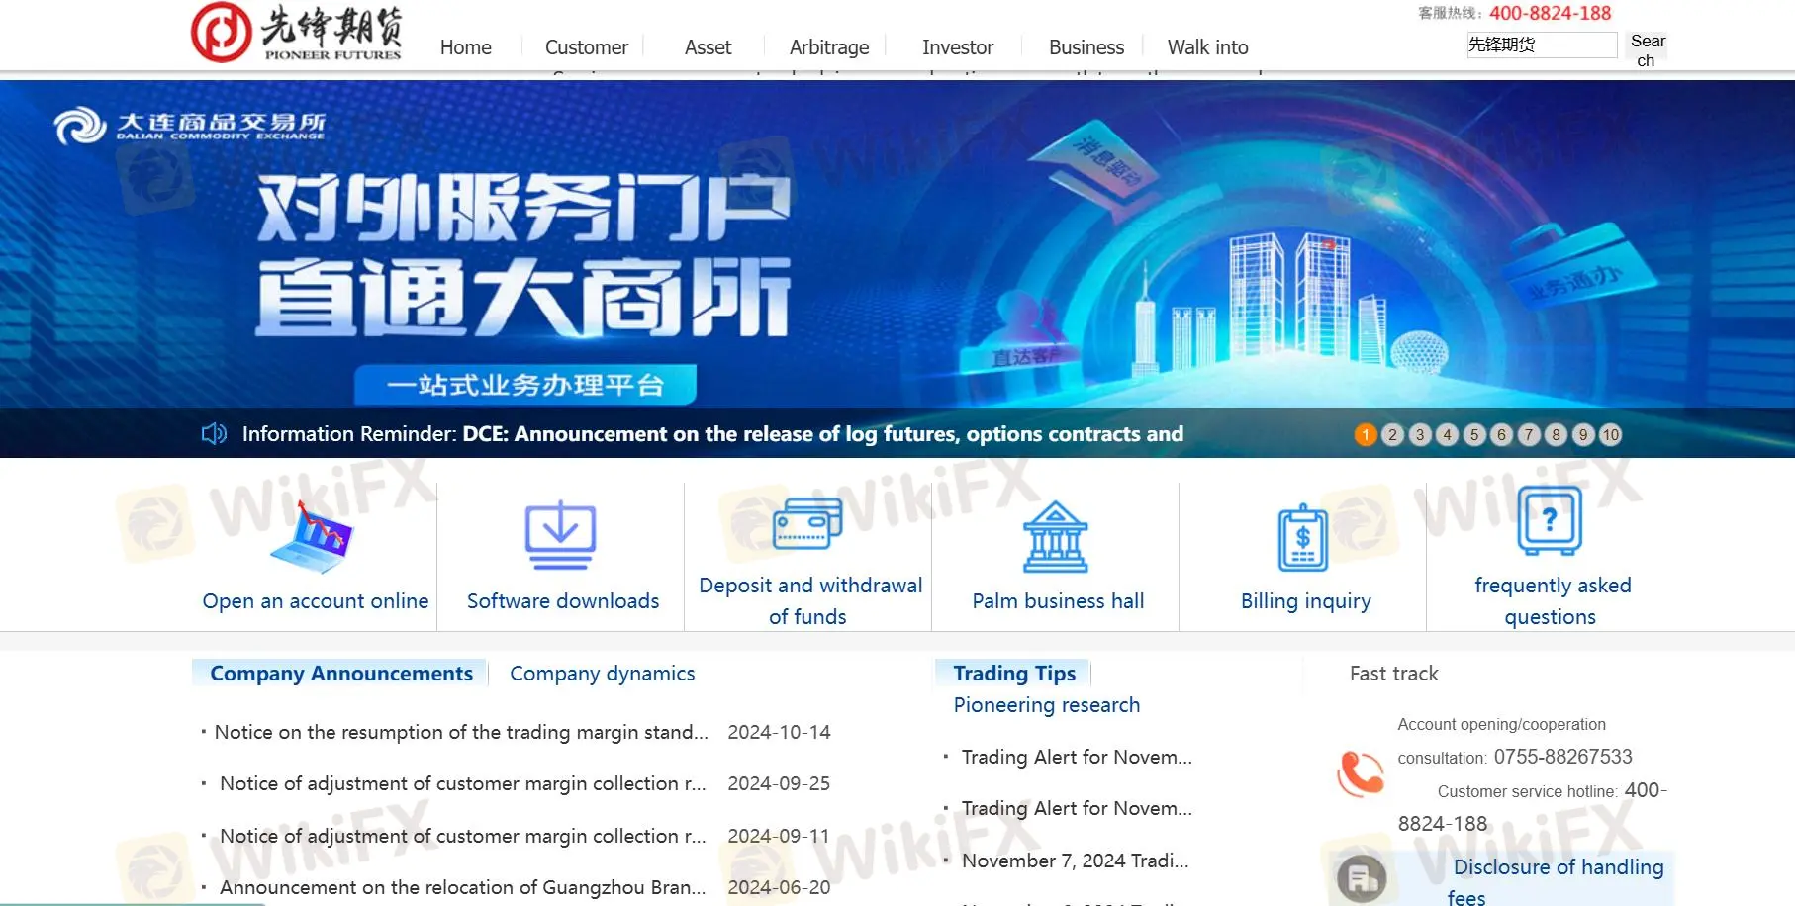Click the Palm business hall building icon
Screen dimensions: 1795x906
click(1055, 538)
